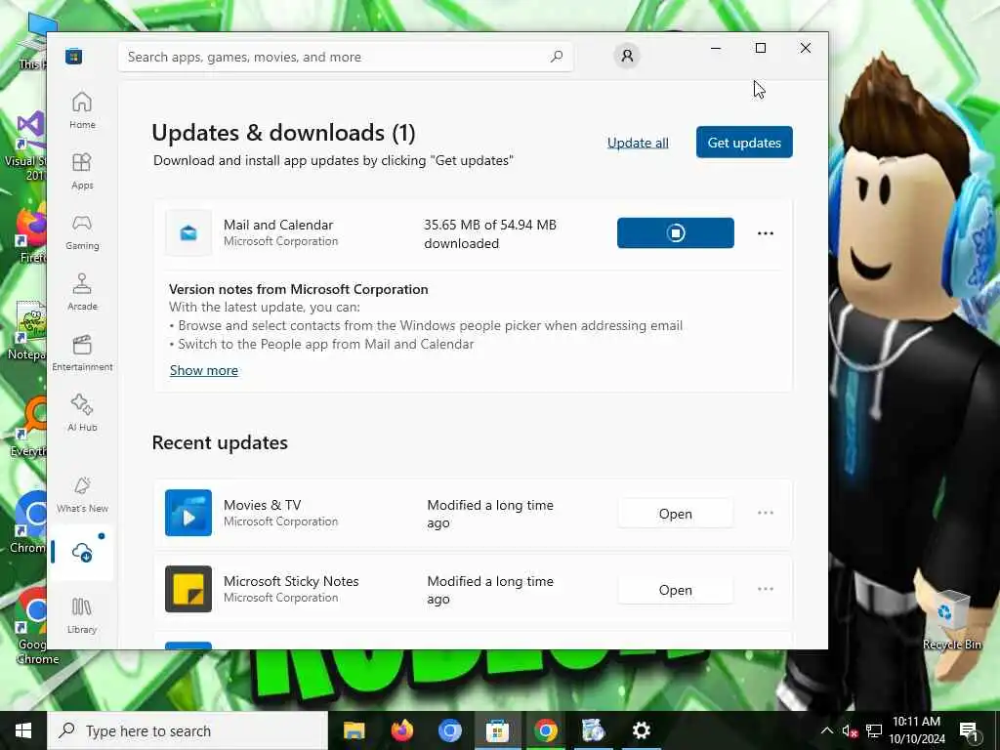Click the Movies & TV title text

[262, 505]
